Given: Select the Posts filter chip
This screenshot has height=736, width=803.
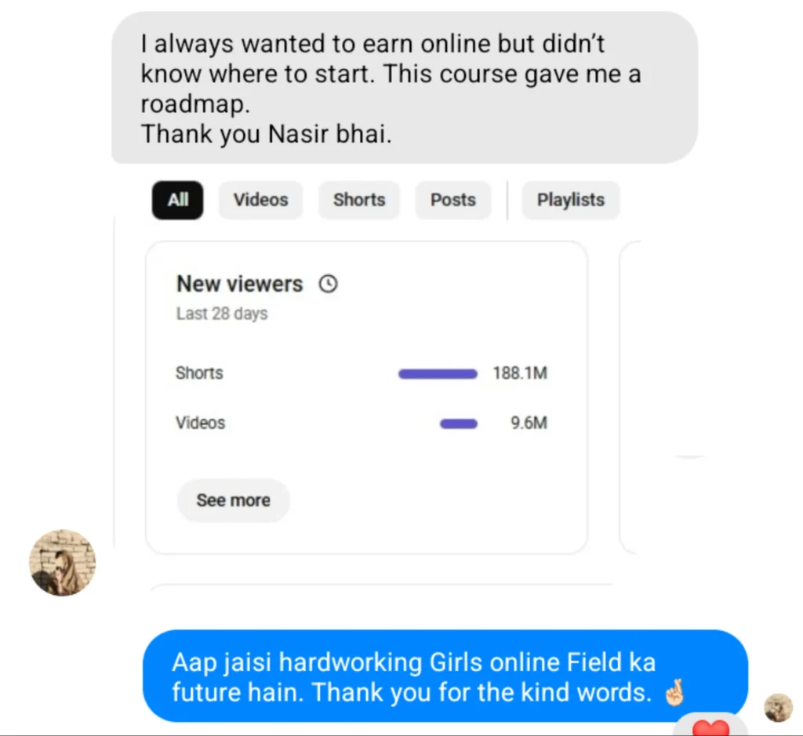Looking at the screenshot, I should pyautogui.click(x=453, y=200).
